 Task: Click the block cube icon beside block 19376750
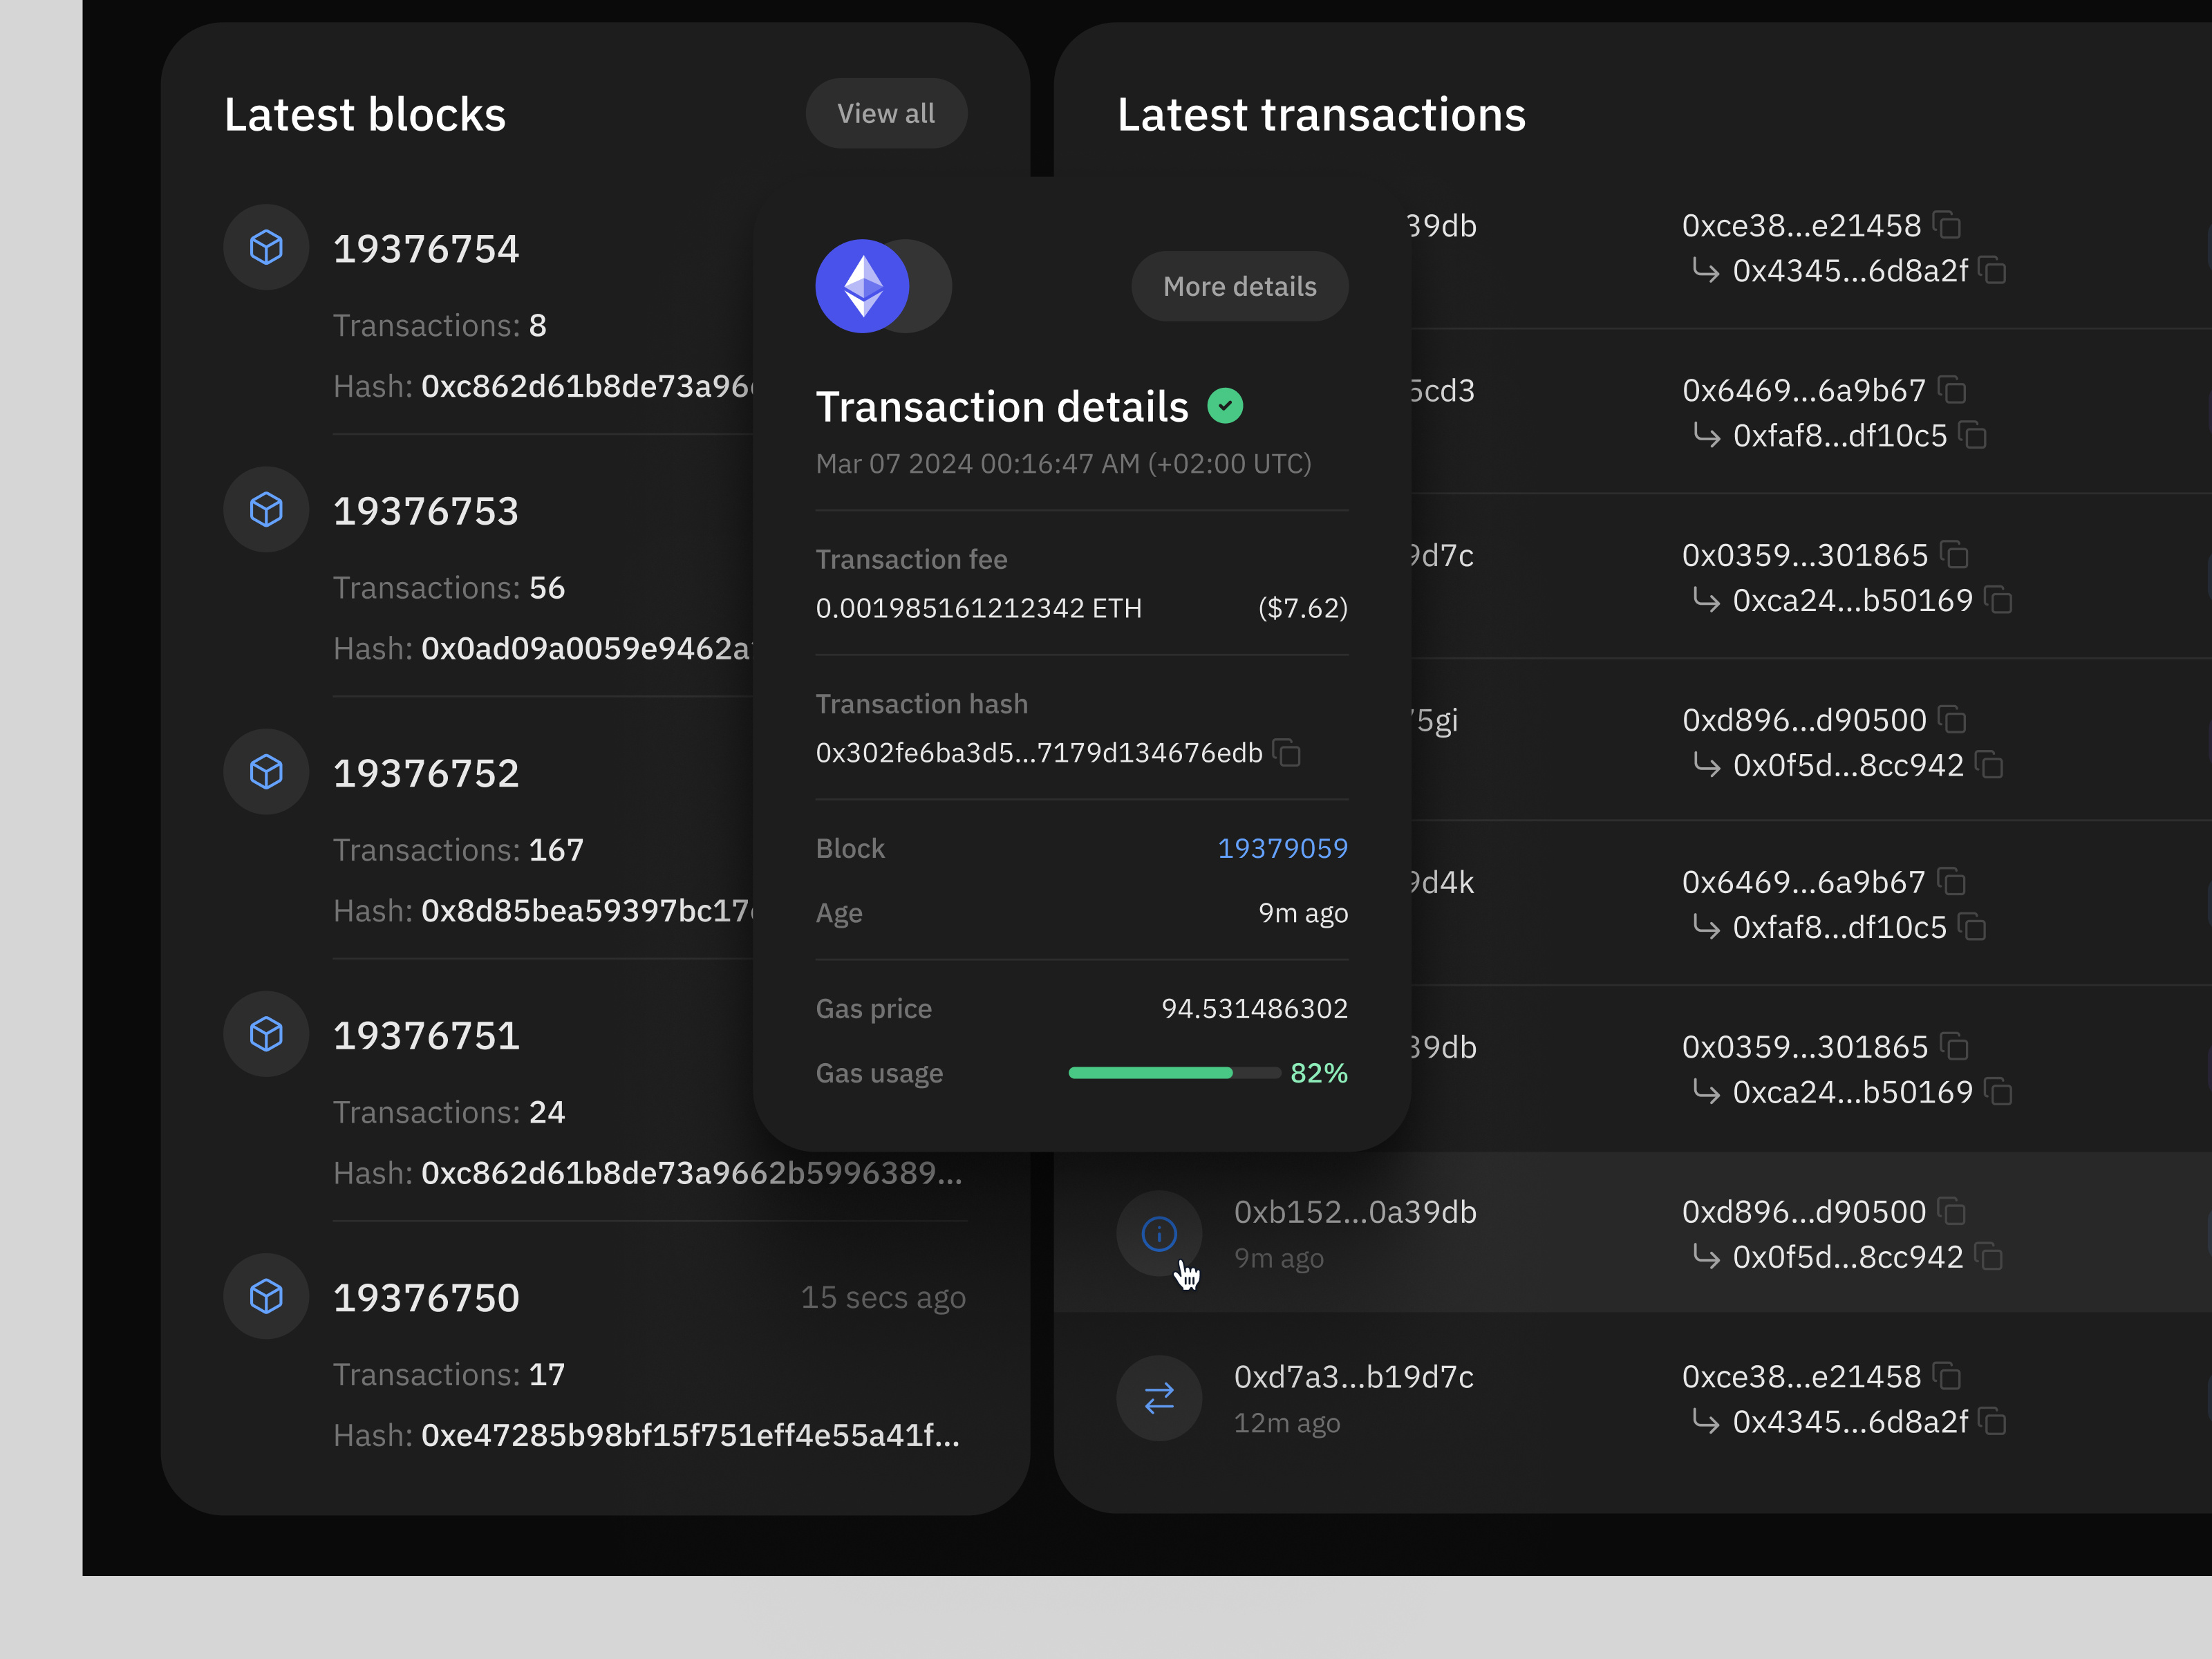pos(265,1296)
